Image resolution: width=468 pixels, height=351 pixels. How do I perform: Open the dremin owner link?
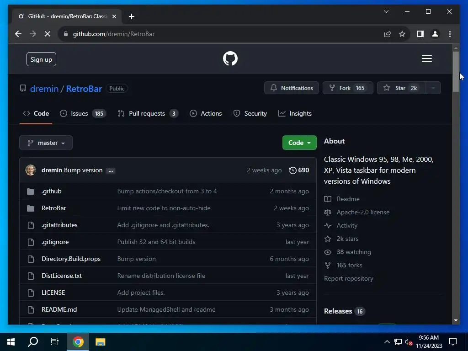(44, 89)
